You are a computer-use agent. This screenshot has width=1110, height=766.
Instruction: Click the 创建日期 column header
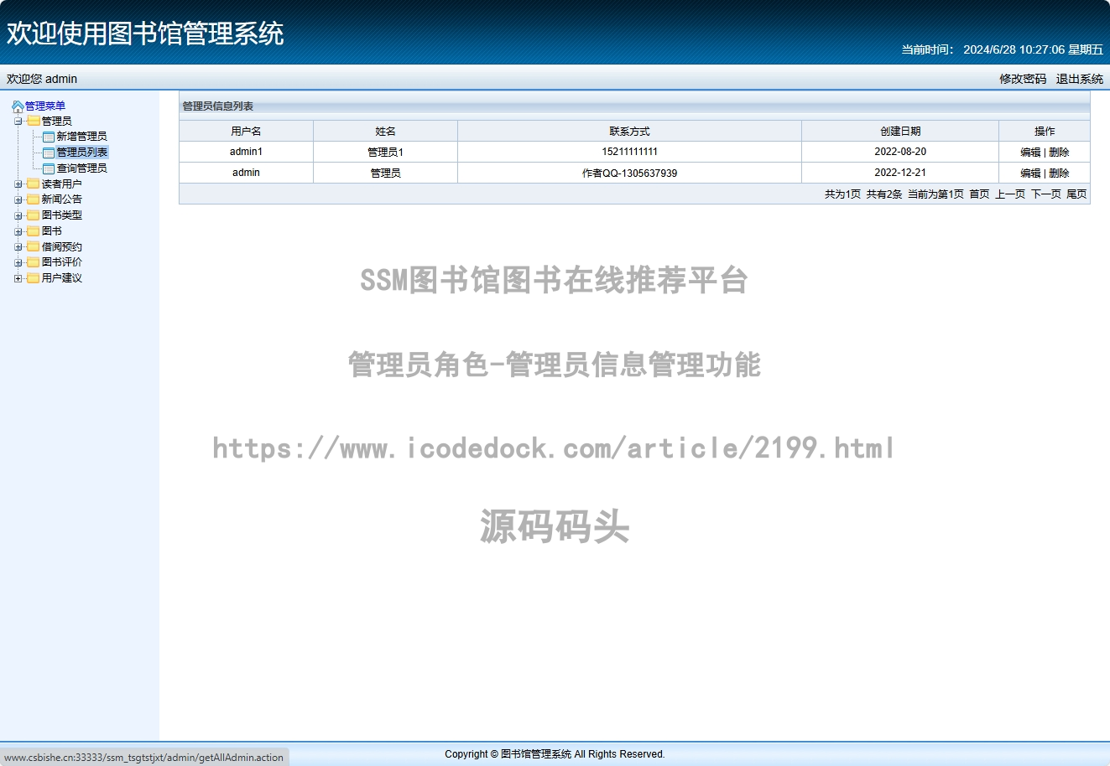pyautogui.click(x=900, y=132)
